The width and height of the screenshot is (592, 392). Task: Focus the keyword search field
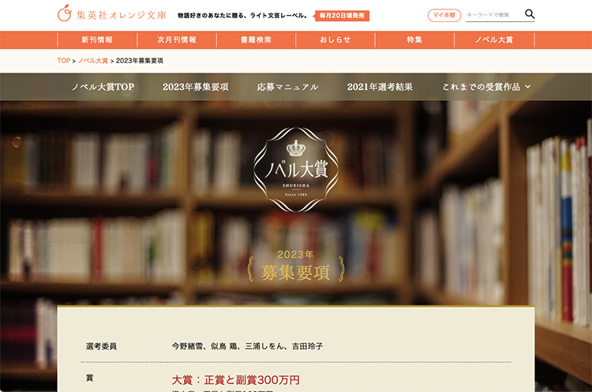click(494, 15)
